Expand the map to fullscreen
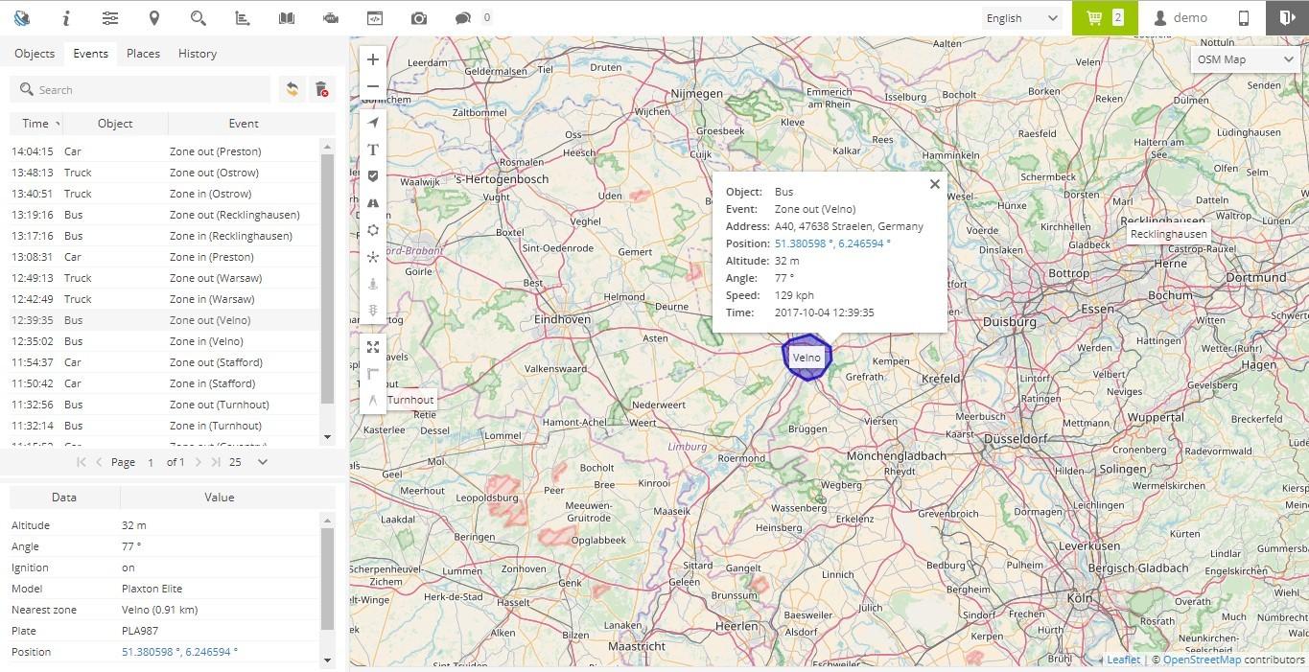The height and width of the screenshot is (672, 1309). point(372,347)
